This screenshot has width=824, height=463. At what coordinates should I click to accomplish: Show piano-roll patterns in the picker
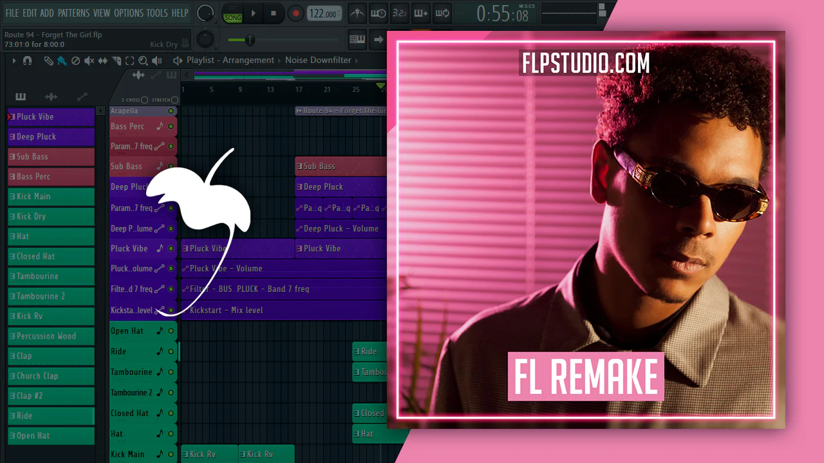(x=21, y=96)
